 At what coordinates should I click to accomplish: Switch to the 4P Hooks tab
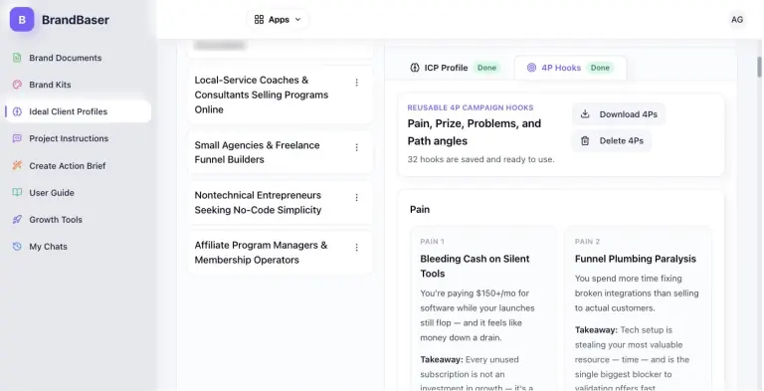pos(571,68)
